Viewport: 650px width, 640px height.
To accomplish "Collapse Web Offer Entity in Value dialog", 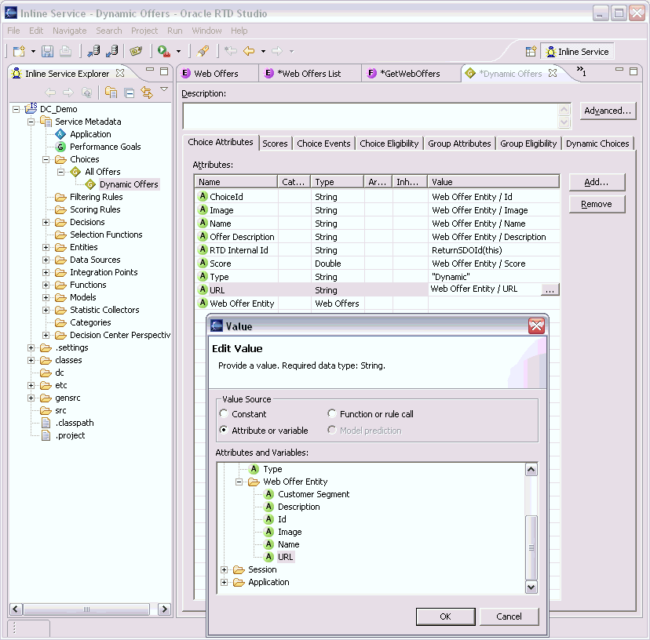I will 239,482.
